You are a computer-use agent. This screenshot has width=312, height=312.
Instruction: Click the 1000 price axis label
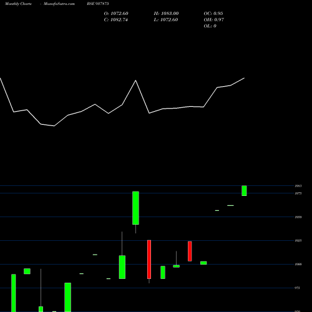298,265
